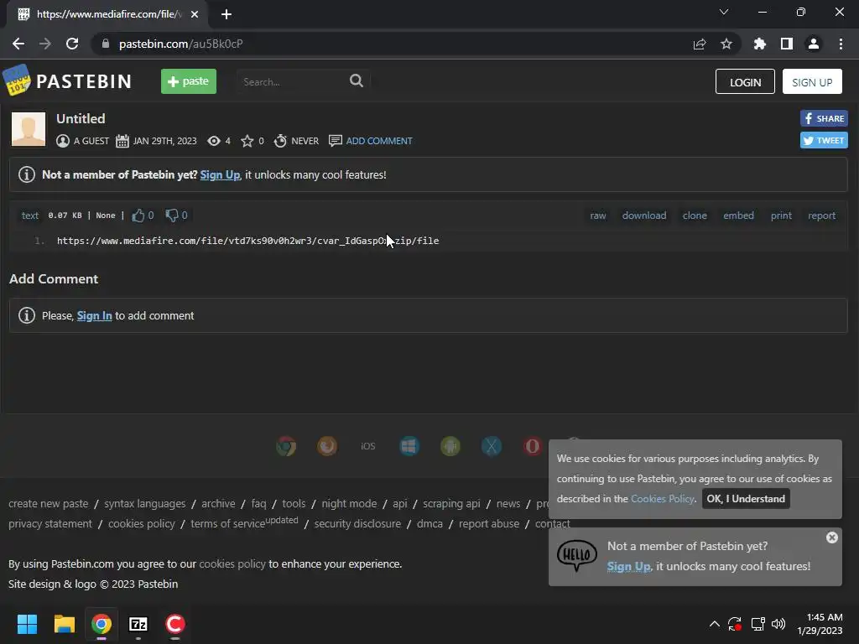Open scraping api footer link
The width and height of the screenshot is (859, 644).
(x=451, y=503)
